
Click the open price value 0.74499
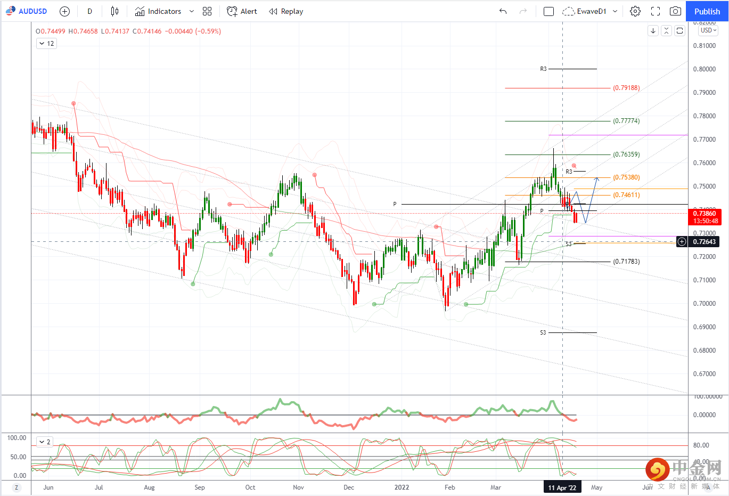click(x=52, y=31)
